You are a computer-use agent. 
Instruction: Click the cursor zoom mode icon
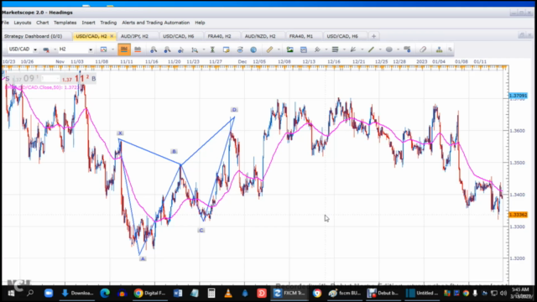tap(181, 49)
